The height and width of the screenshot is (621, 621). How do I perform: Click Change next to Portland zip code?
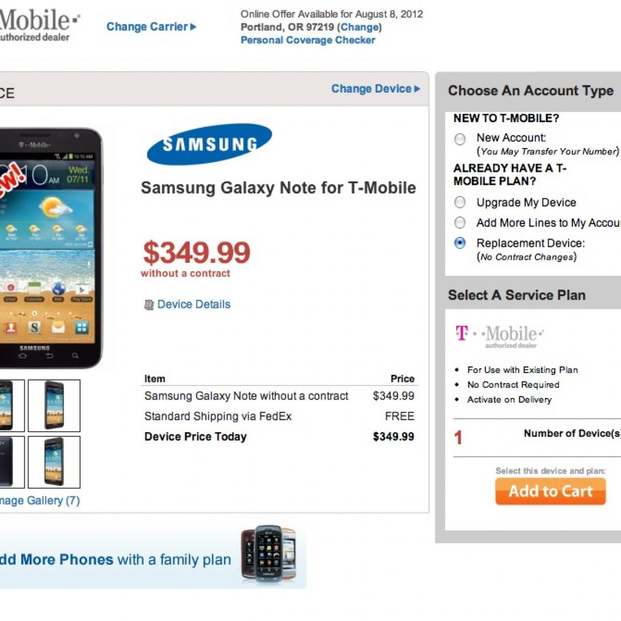(359, 27)
